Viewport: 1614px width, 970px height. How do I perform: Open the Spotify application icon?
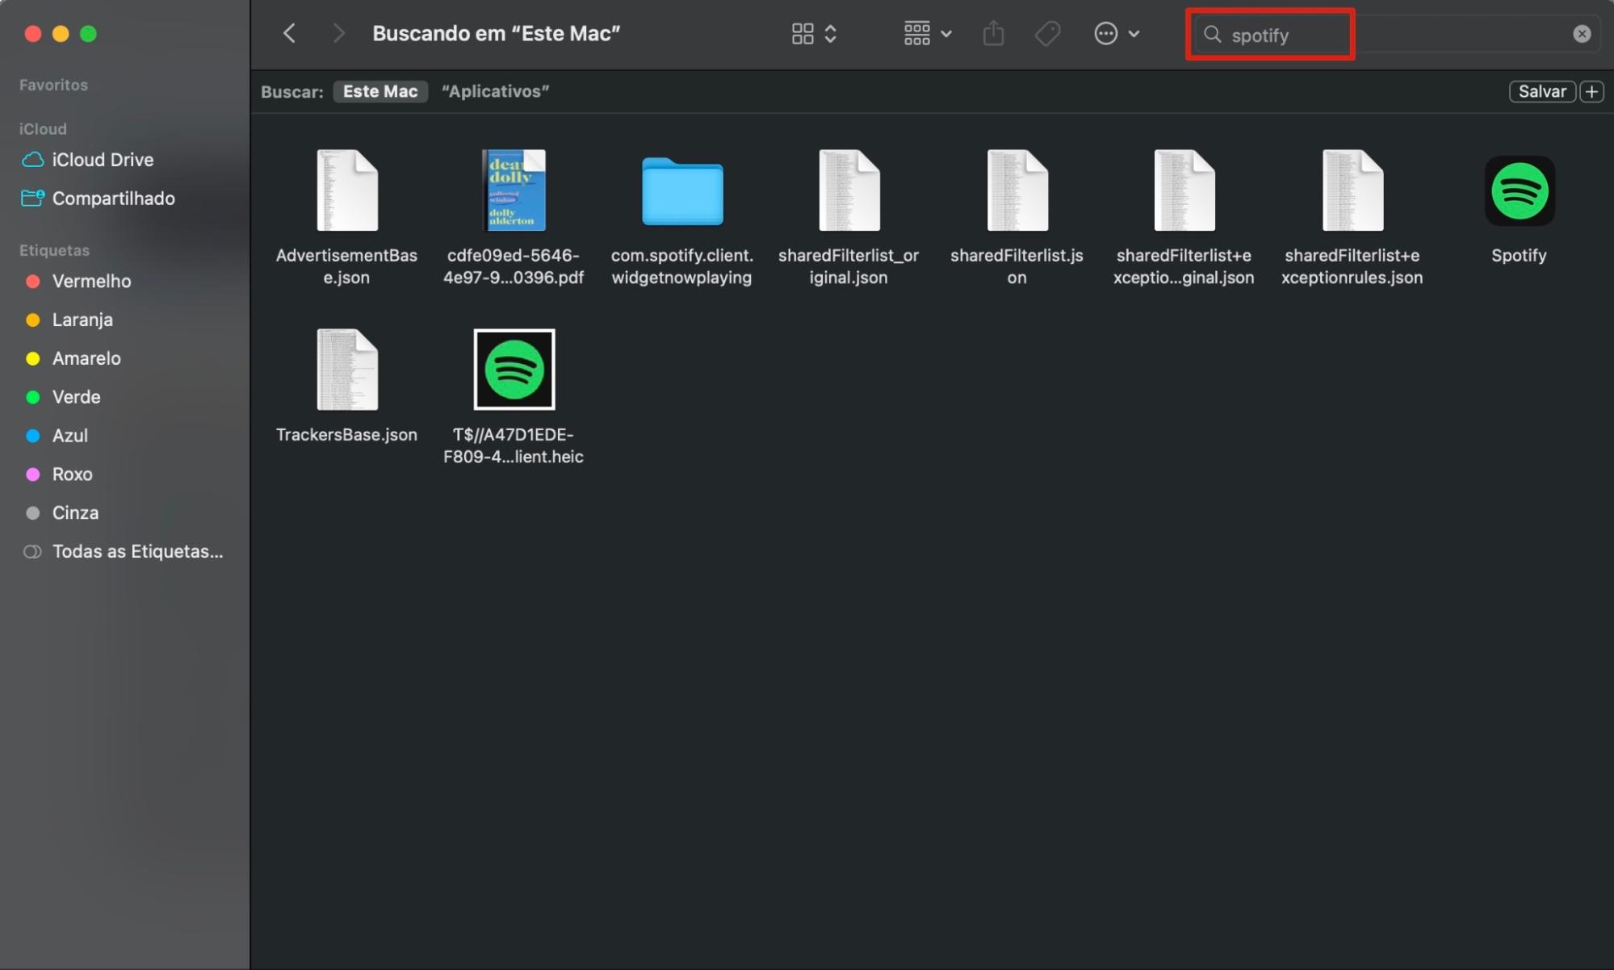(1518, 191)
